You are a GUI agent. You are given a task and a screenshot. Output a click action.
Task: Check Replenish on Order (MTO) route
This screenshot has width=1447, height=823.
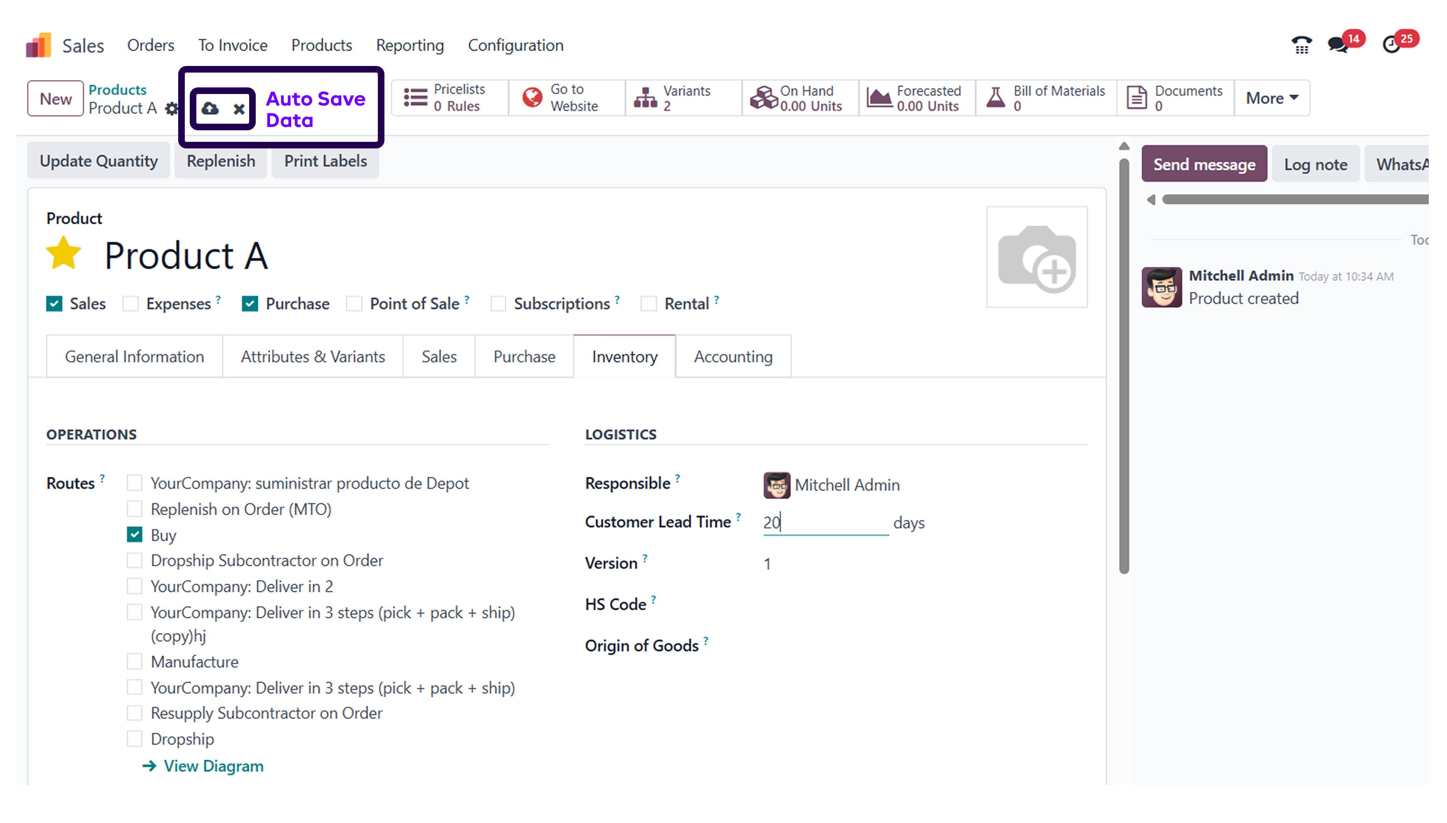[x=134, y=509]
